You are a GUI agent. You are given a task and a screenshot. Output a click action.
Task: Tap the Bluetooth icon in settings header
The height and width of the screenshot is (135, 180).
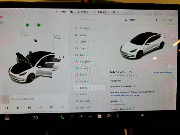pos(164,20)
